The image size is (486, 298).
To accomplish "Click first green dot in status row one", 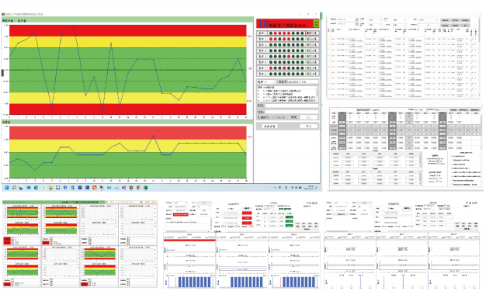I will 271,33.
